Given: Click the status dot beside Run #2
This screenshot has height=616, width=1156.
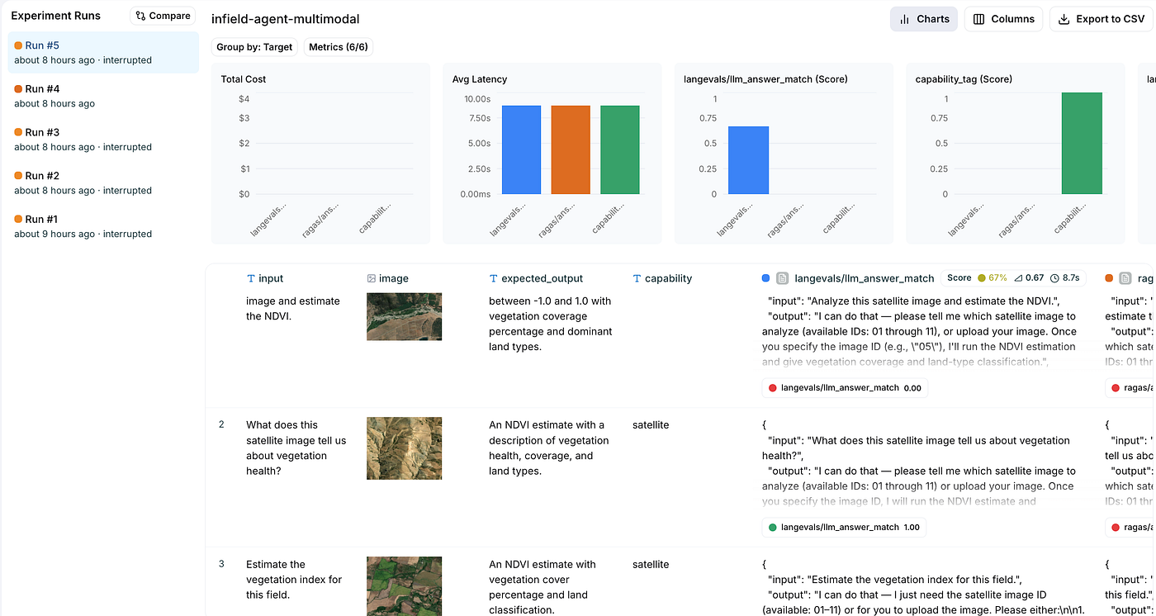Looking at the screenshot, I should tap(18, 176).
